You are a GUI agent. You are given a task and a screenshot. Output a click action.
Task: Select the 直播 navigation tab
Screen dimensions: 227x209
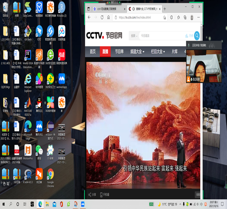105,51
